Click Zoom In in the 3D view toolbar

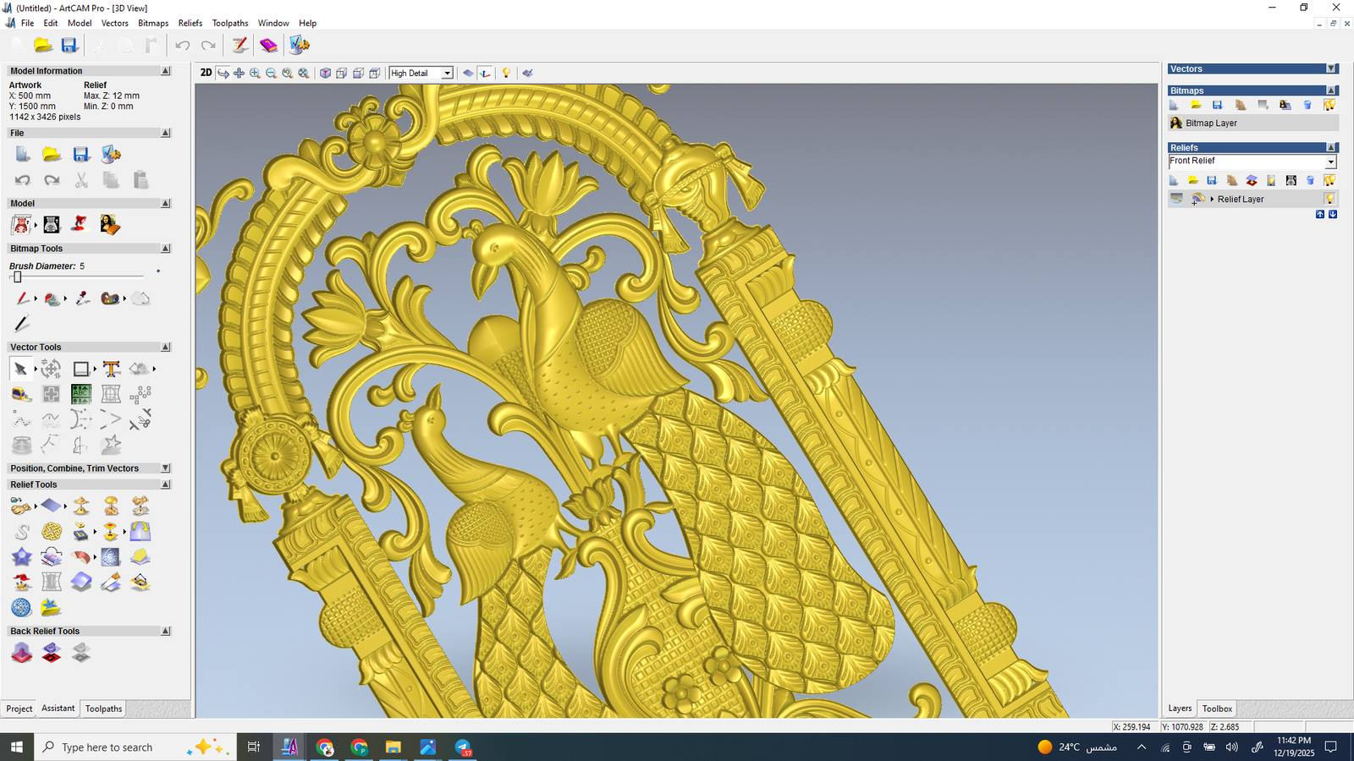coord(255,74)
